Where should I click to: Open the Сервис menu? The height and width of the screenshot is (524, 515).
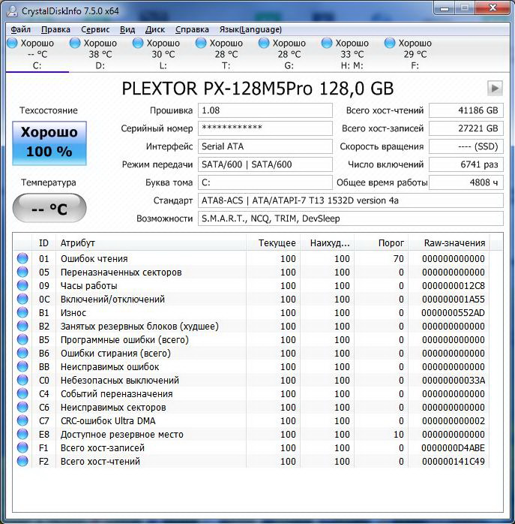[x=95, y=29]
